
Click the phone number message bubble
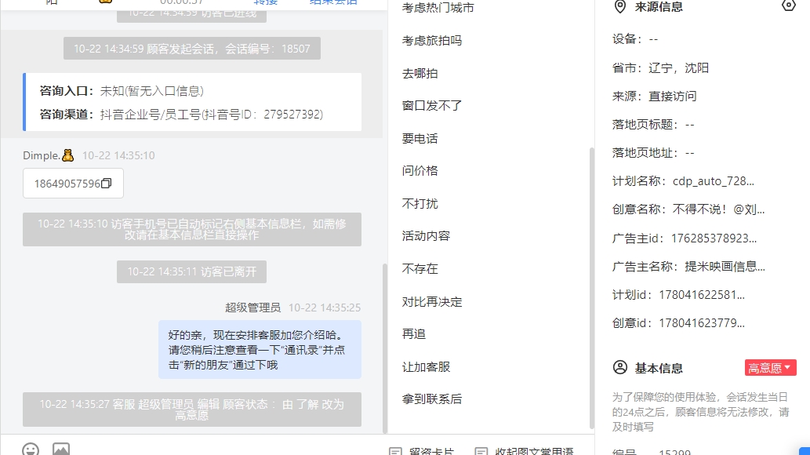click(73, 184)
